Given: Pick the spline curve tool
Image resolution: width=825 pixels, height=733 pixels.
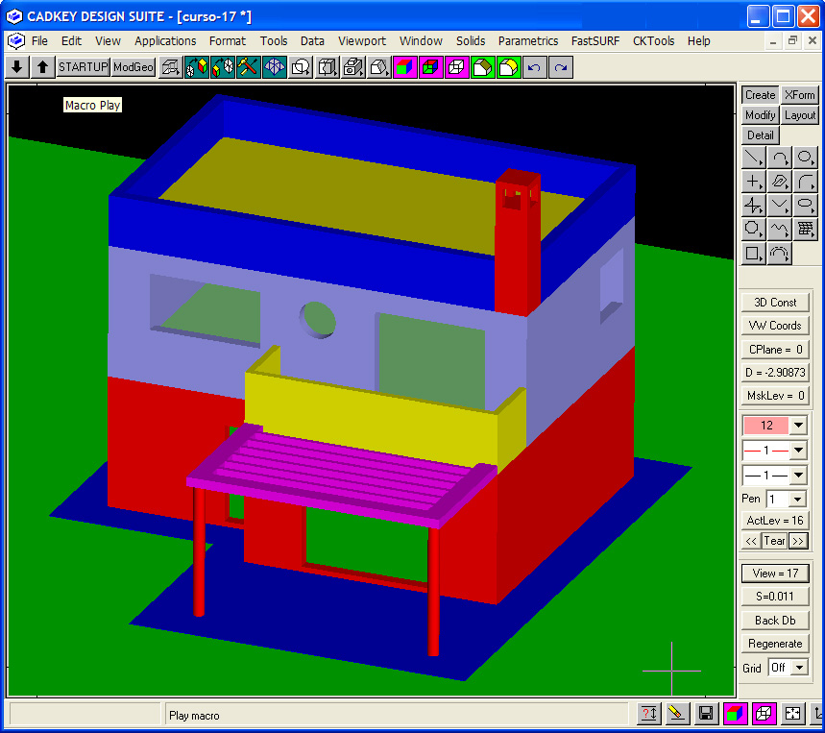Looking at the screenshot, I should coord(779,230).
